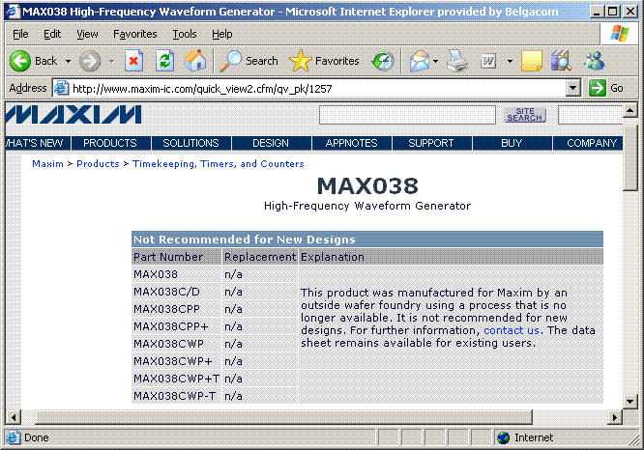Image resolution: width=644 pixels, height=450 pixels.
Task: Open the Help menu
Action: [222, 34]
